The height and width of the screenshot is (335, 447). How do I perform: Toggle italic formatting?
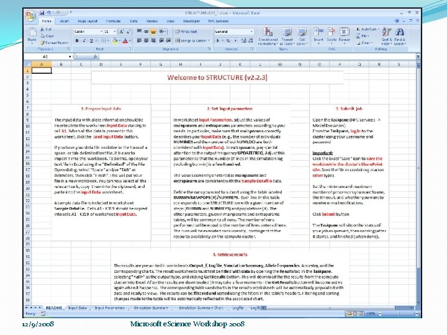click(x=84, y=41)
